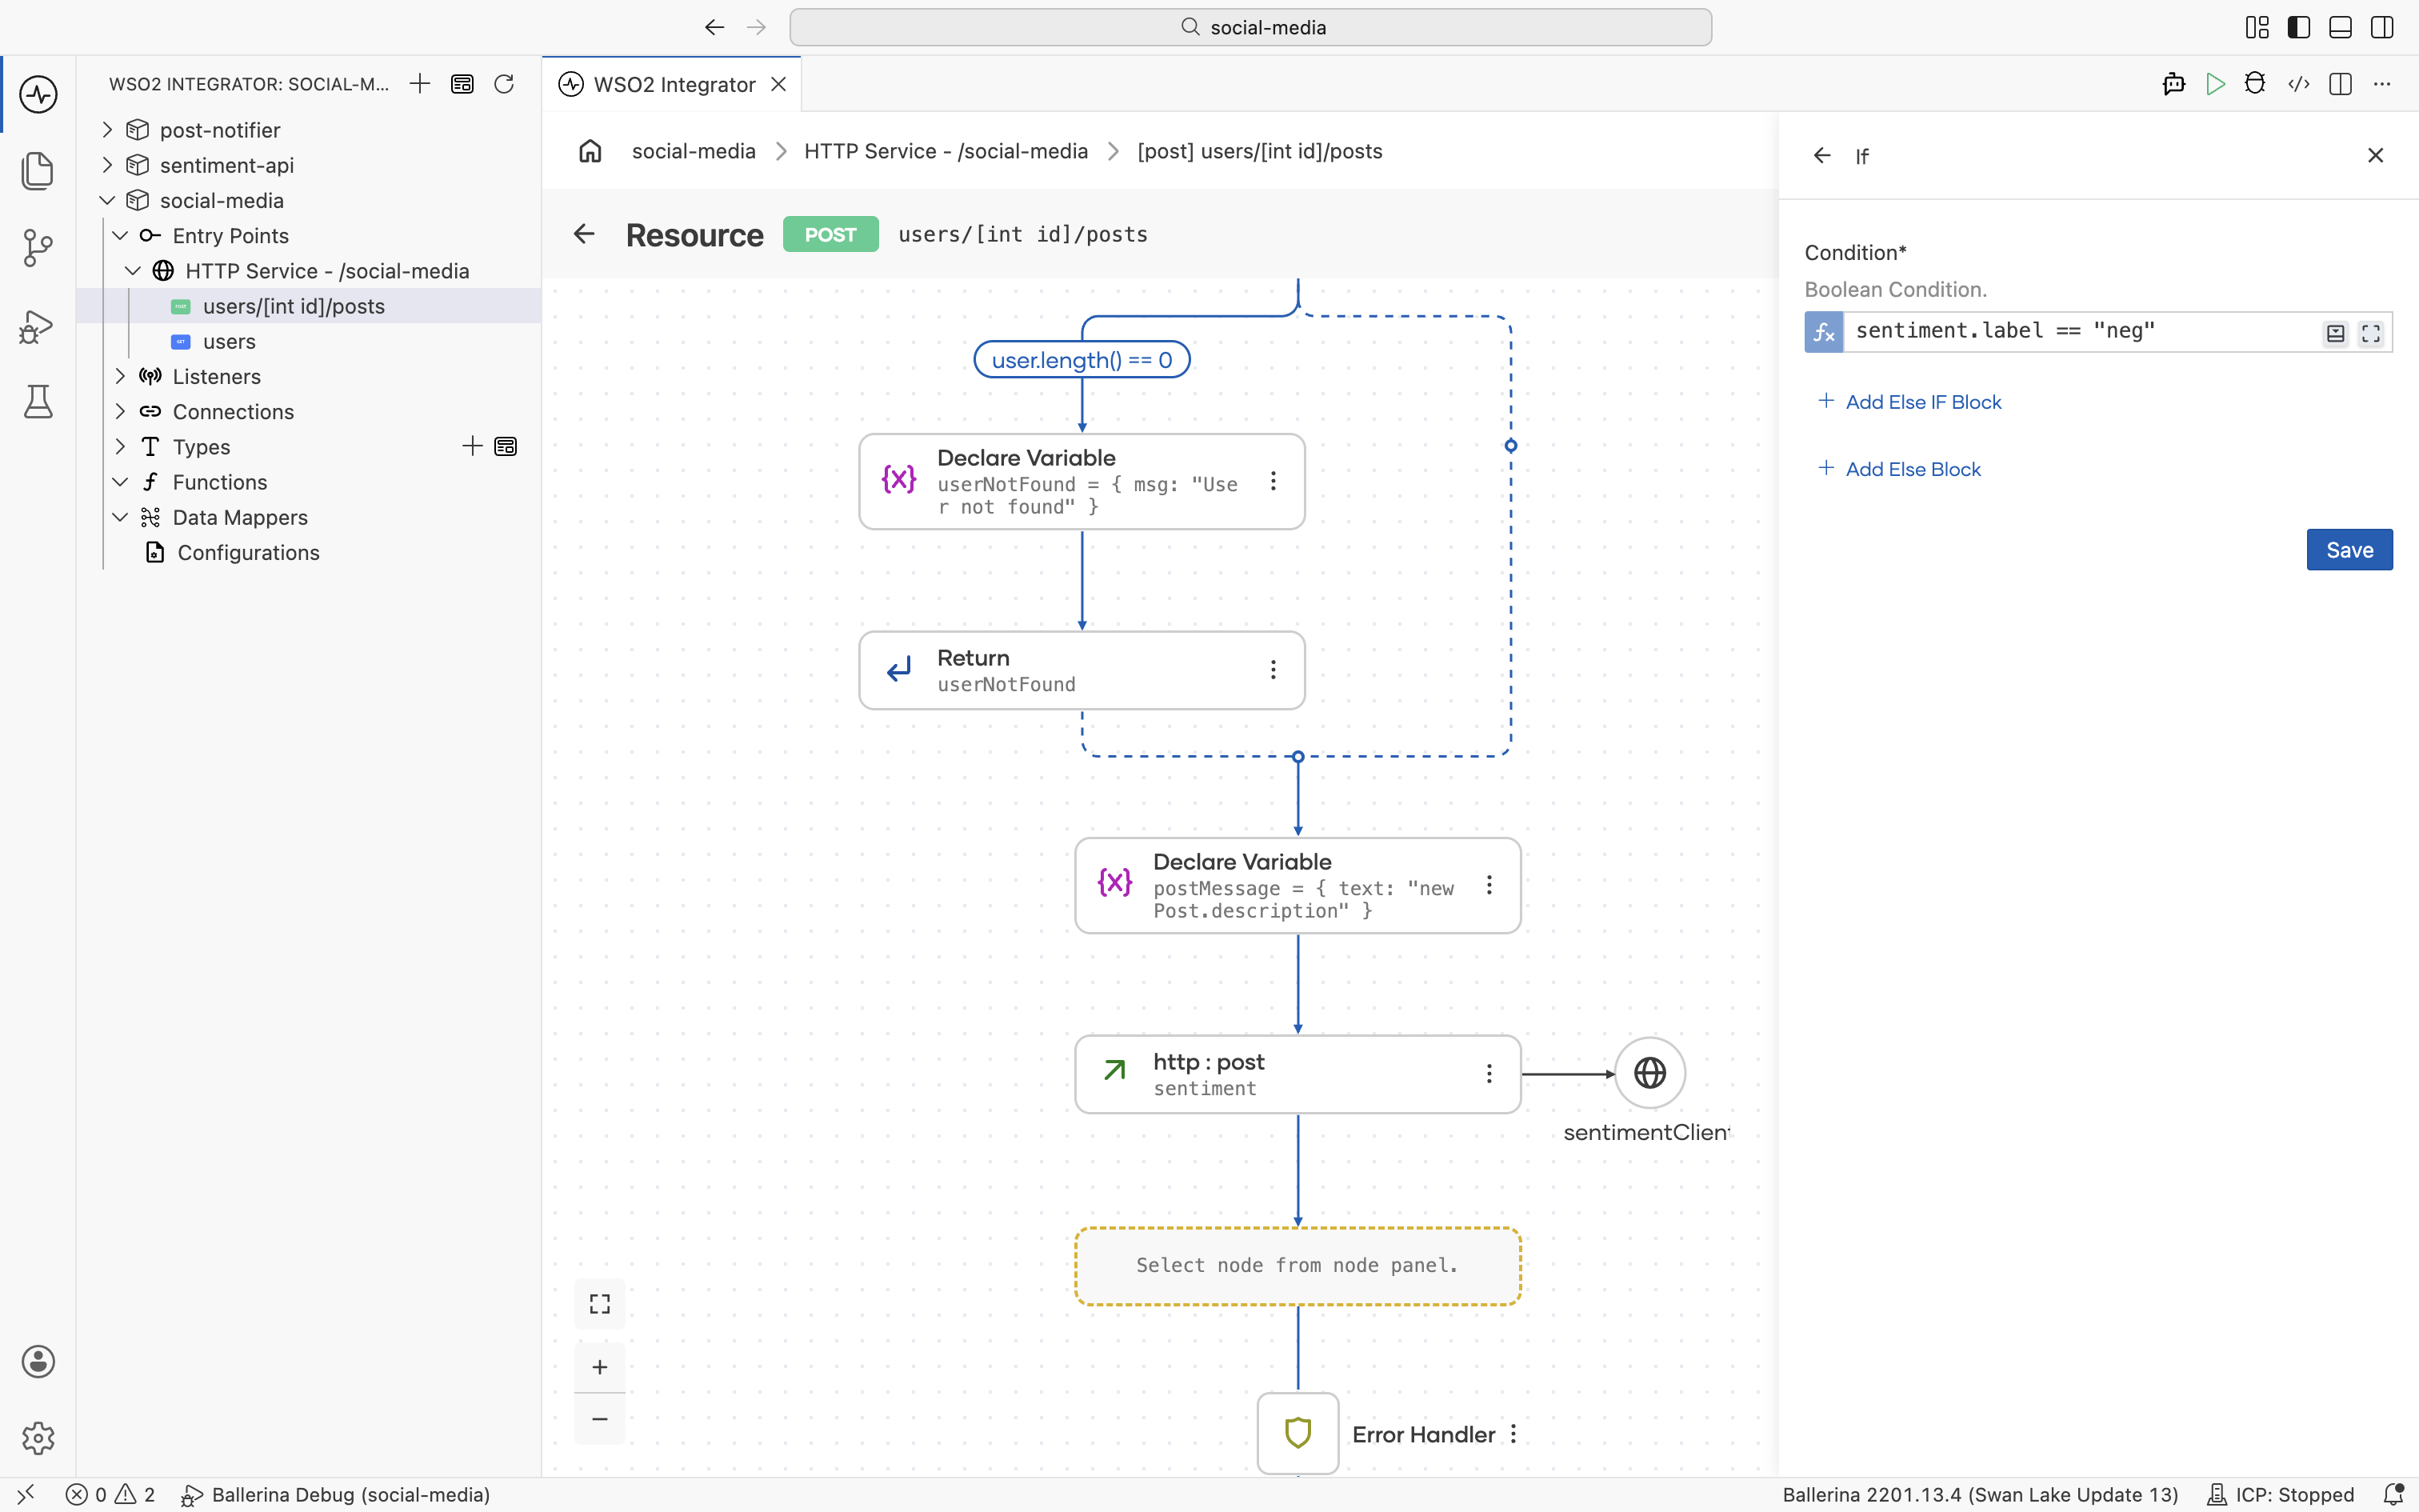
Task: Click the home breadcrumb icon
Action: click(x=591, y=151)
